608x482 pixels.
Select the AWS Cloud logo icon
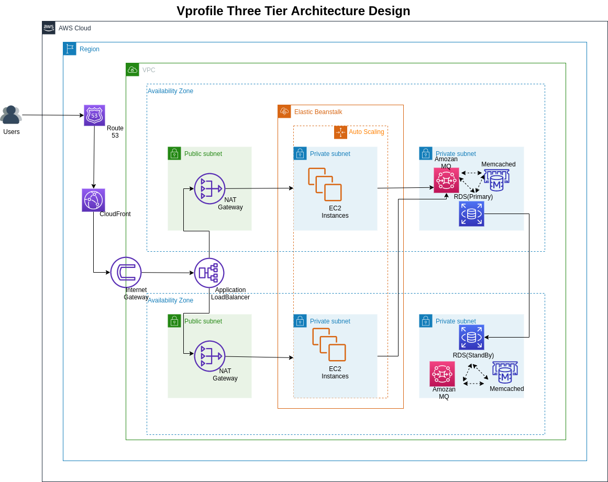(48, 28)
